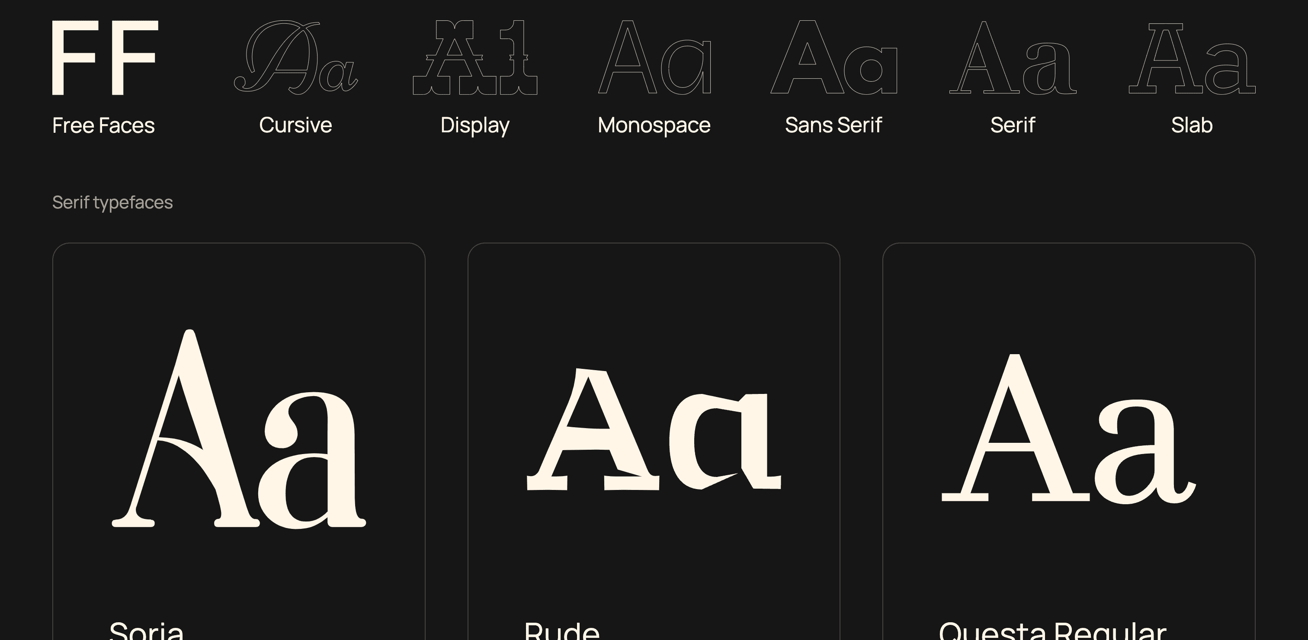The width and height of the screenshot is (1308, 640).
Task: Click the Sans Serif outlined Aa icon
Action: [x=833, y=58]
